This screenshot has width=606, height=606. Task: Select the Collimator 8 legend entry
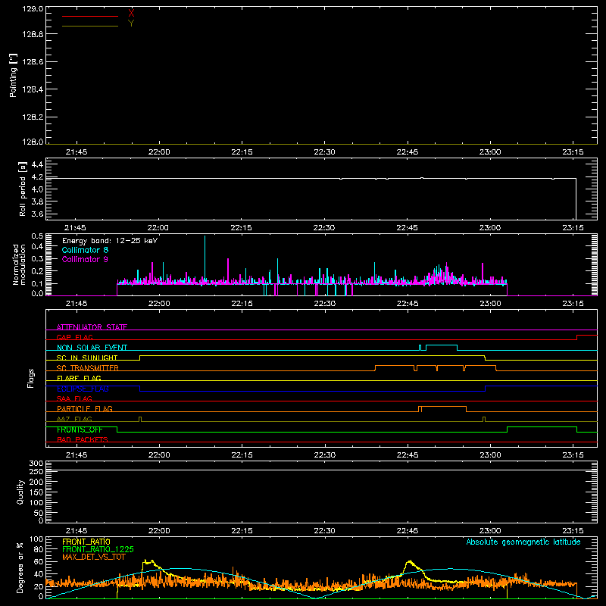pos(85,250)
